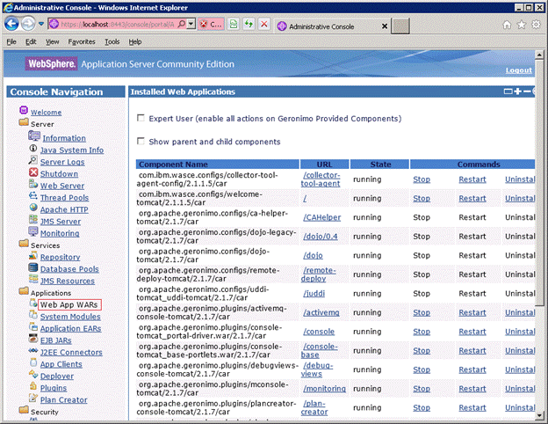Click the page scrollbar up arrow

point(539,55)
